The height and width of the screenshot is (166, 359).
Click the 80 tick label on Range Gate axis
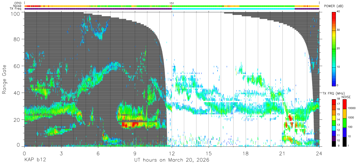pyautogui.click(x=17, y=39)
